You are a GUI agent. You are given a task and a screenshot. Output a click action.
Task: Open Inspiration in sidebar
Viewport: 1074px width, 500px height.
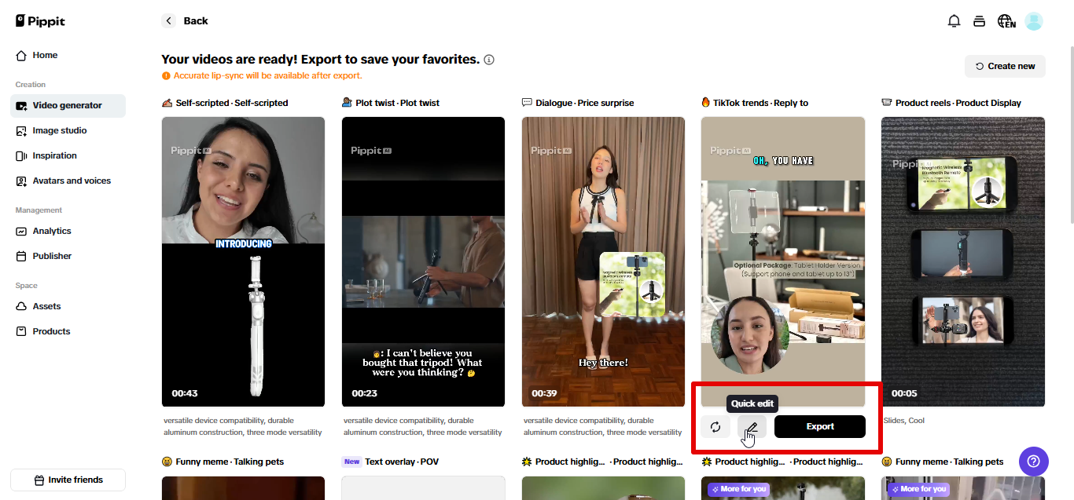click(68, 155)
